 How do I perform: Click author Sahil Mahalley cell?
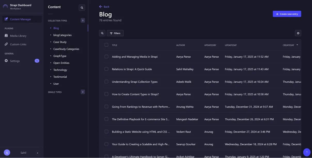[x=185, y=69]
